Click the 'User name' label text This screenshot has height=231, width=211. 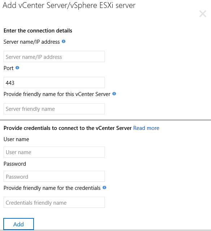(x=16, y=139)
